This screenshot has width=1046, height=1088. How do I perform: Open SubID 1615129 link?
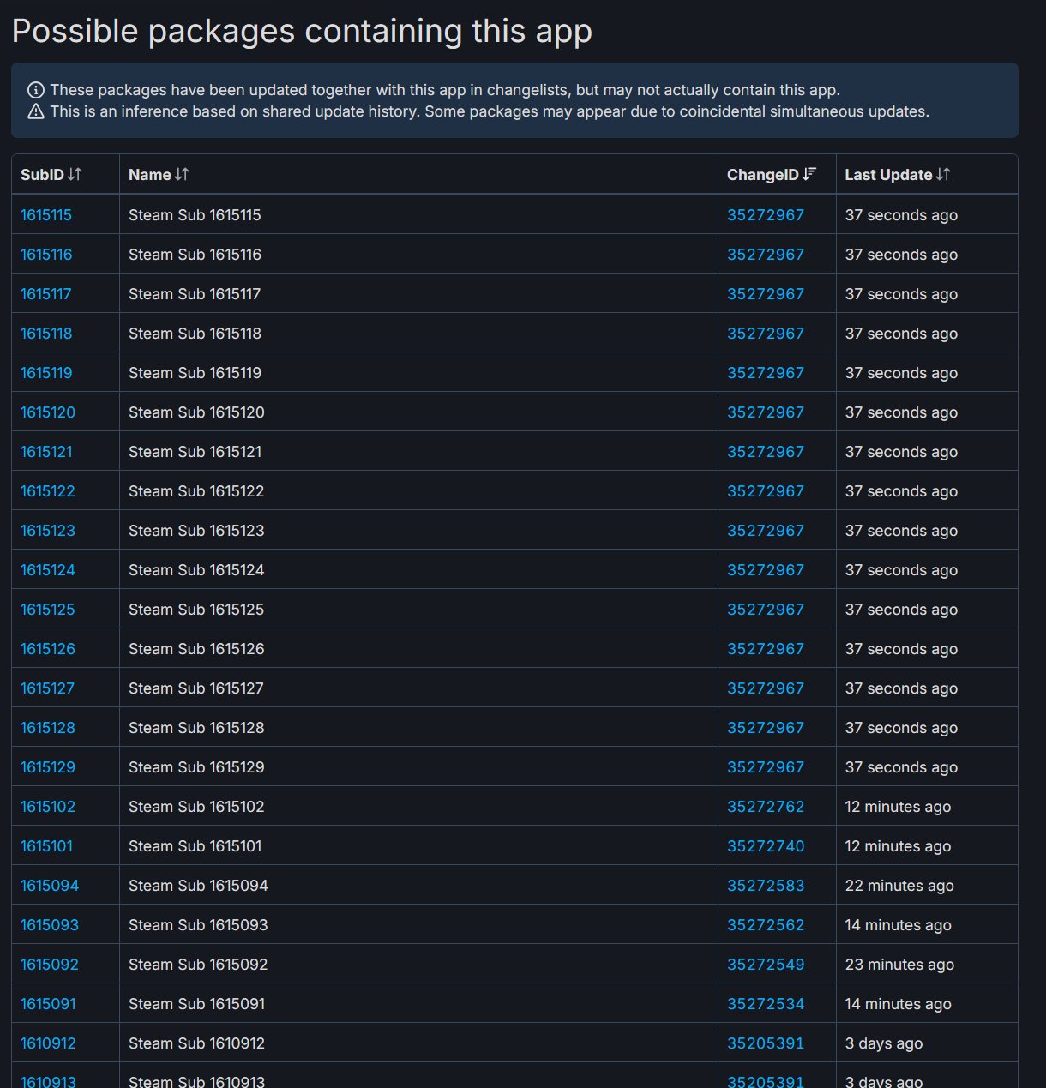point(48,767)
